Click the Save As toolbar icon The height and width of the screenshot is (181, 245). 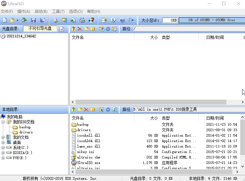pyautogui.click(x=42, y=20)
